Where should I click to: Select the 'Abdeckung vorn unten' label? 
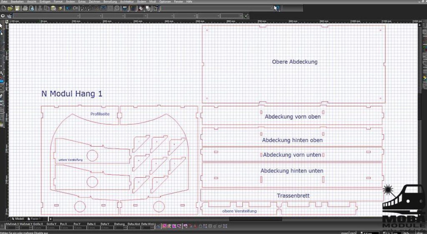pos(292,154)
